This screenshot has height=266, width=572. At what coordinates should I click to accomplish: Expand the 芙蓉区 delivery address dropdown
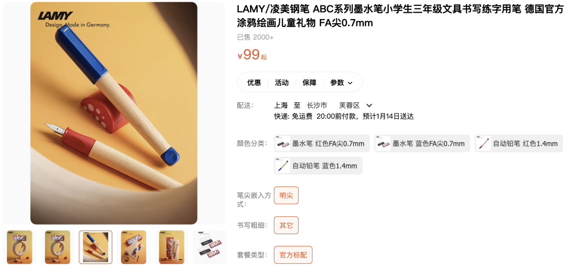[x=369, y=105]
